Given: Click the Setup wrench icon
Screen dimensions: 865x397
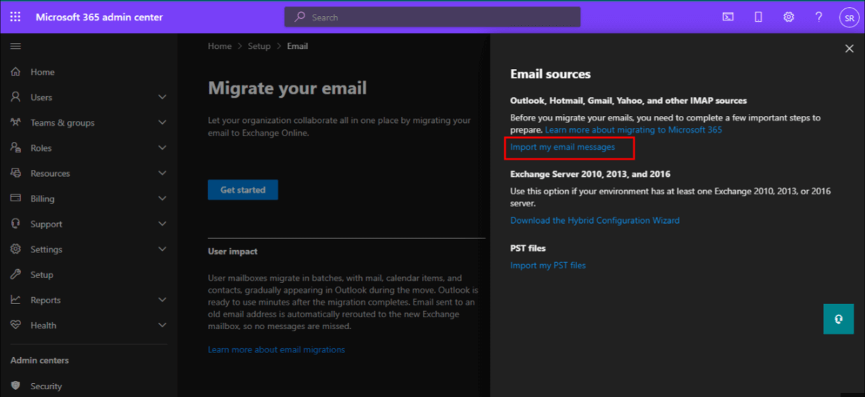Looking at the screenshot, I should coord(15,275).
